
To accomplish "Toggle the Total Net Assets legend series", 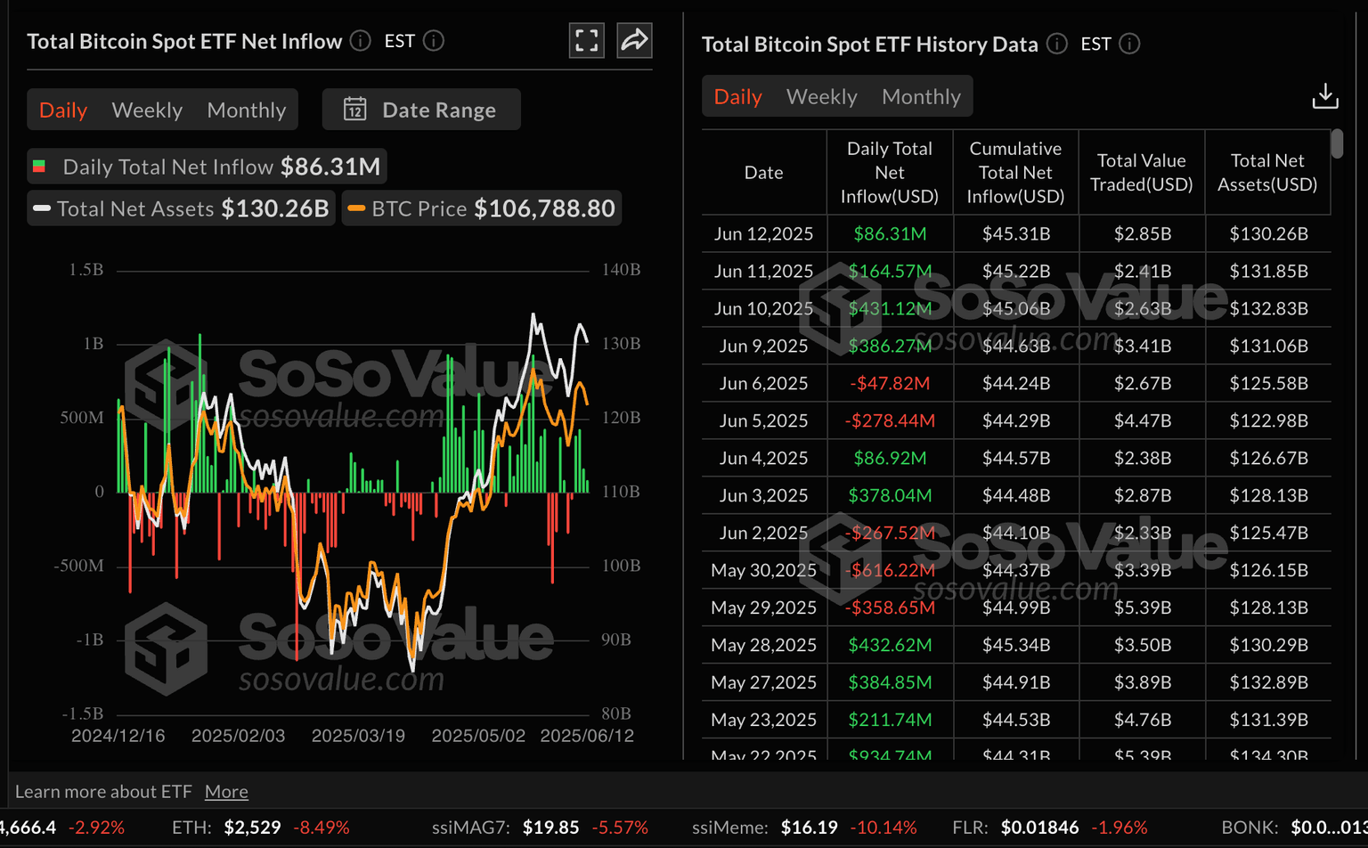I will 181,208.
